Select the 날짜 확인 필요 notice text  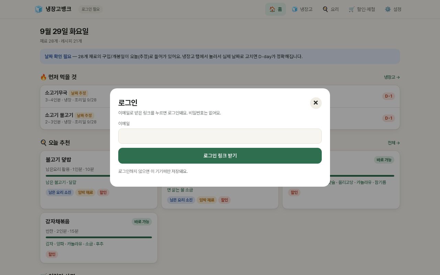(58, 56)
